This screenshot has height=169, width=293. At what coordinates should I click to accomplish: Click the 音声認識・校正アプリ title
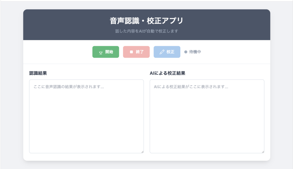coord(146,21)
